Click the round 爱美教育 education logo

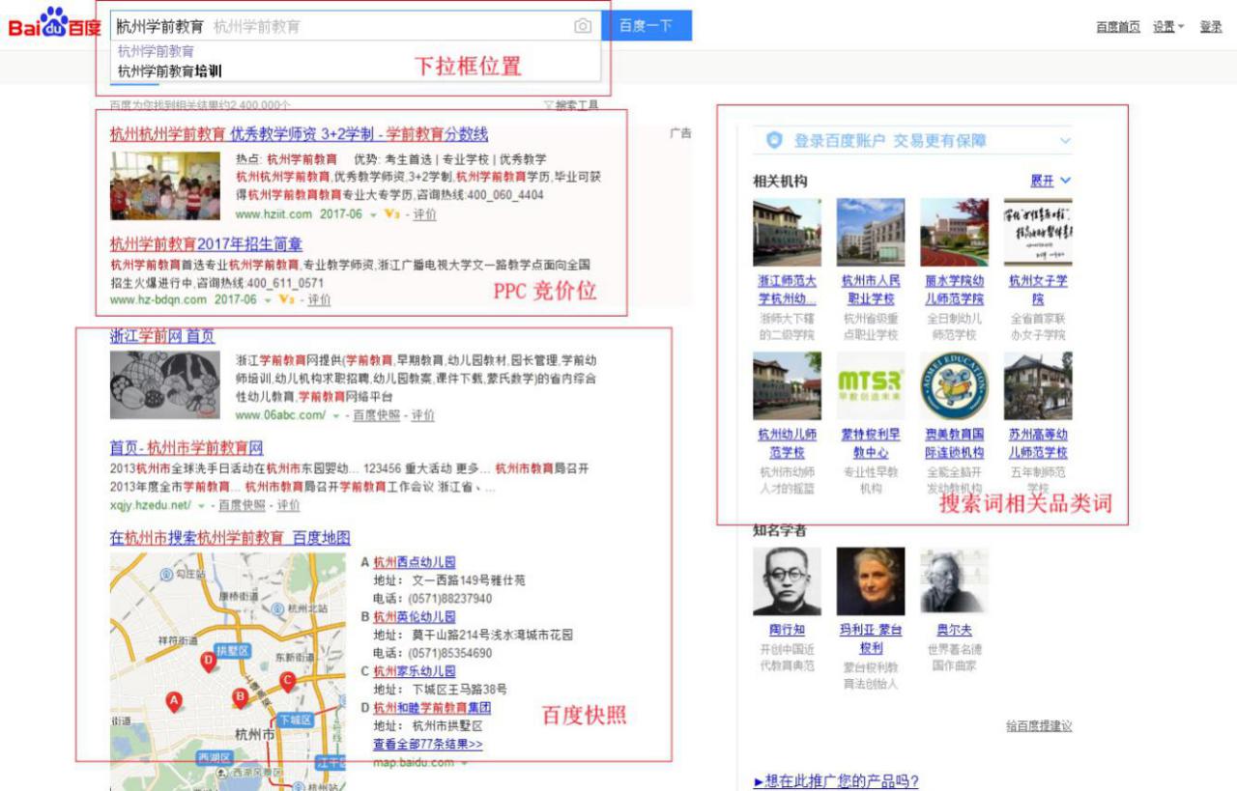(x=954, y=384)
